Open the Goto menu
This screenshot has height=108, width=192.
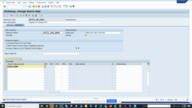[x=25, y=3]
